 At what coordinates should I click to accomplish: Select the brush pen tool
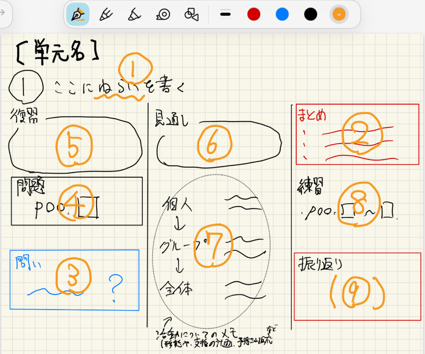tap(106, 15)
